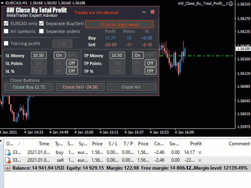Close the buy position with its x icon
251x188 pixels.
[200, 152]
